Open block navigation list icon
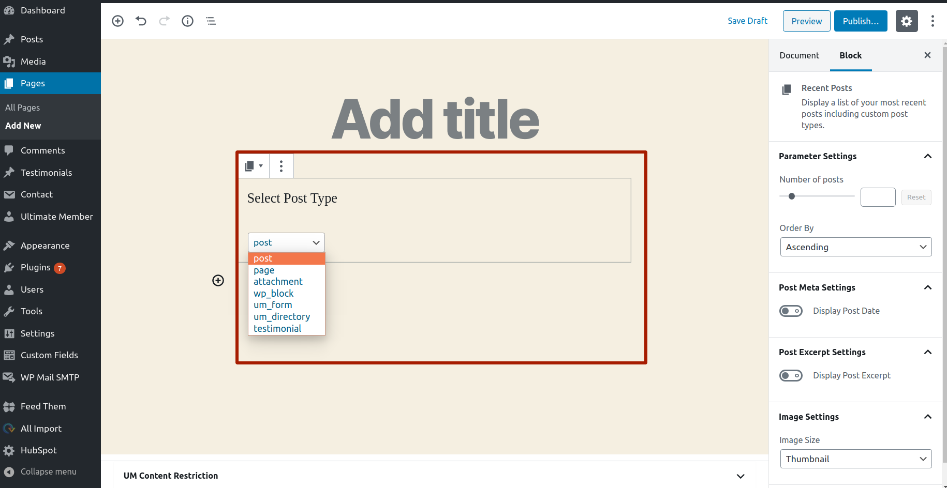Viewport: 947px width, 488px height. (x=211, y=21)
